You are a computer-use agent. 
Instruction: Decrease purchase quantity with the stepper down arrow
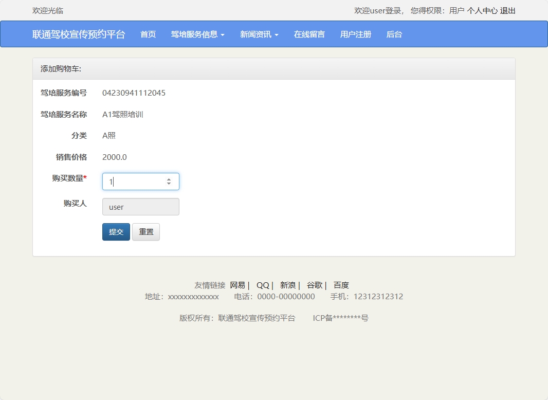[x=168, y=184]
